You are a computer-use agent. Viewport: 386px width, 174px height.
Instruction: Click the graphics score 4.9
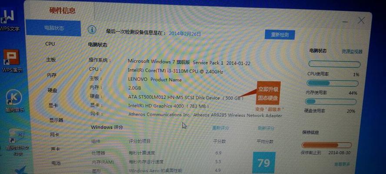pyautogui.click(x=217, y=171)
